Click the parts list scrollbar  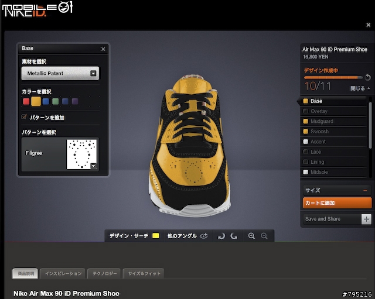click(x=370, y=125)
